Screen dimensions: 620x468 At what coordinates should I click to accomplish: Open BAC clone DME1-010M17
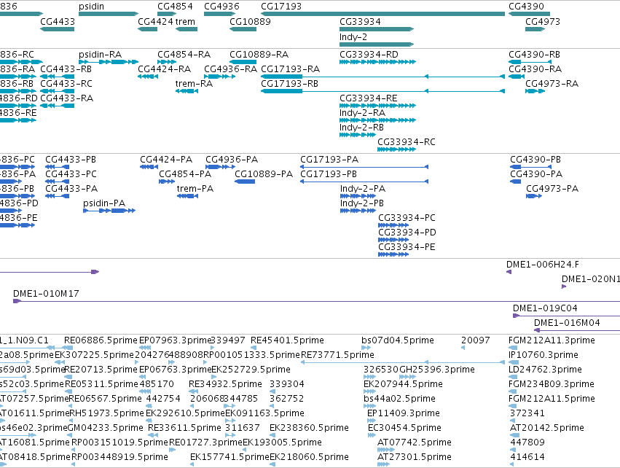(x=46, y=294)
